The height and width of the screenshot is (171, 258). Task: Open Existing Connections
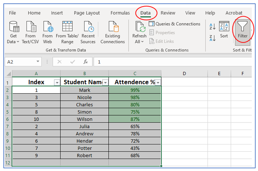[x=112, y=33]
